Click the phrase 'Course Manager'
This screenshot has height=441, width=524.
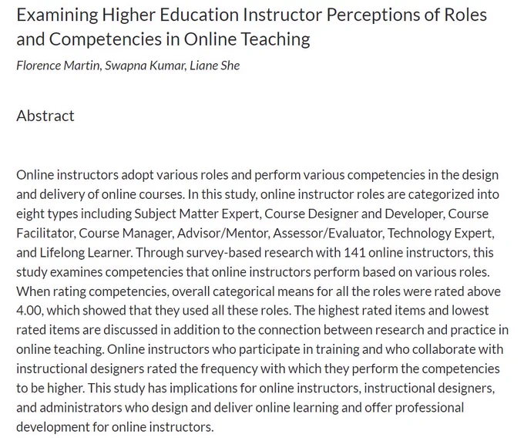coord(126,233)
